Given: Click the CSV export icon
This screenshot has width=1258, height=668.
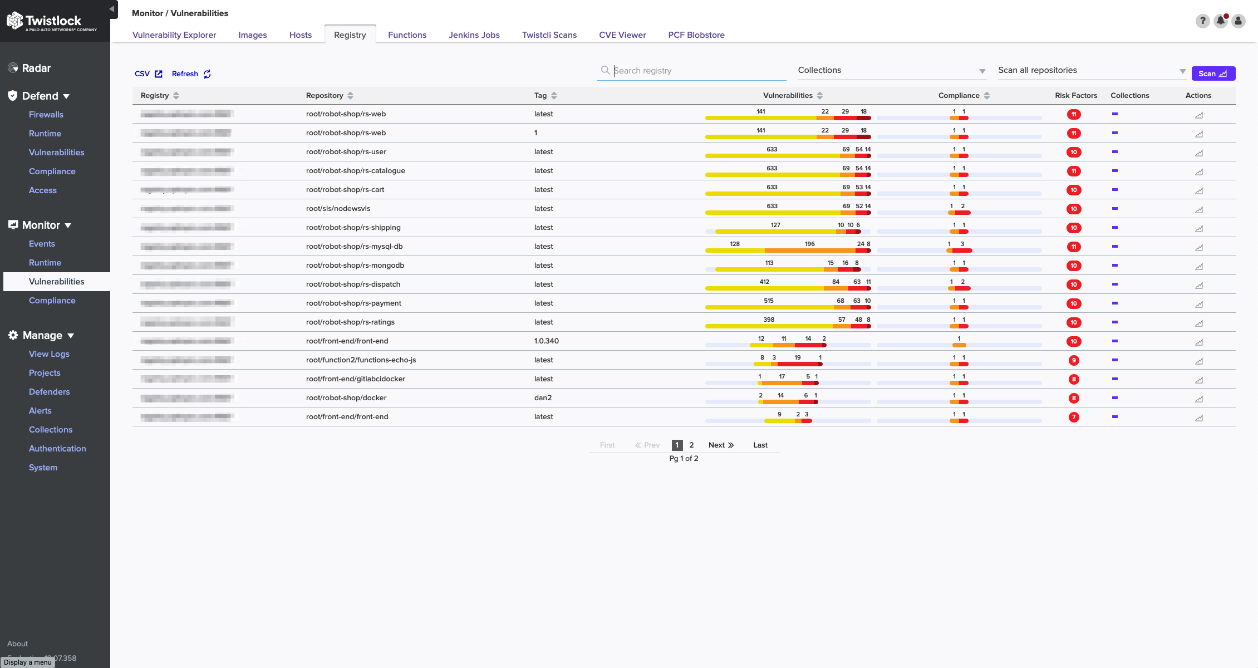Looking at the screenshot, I should click(159, 74).
